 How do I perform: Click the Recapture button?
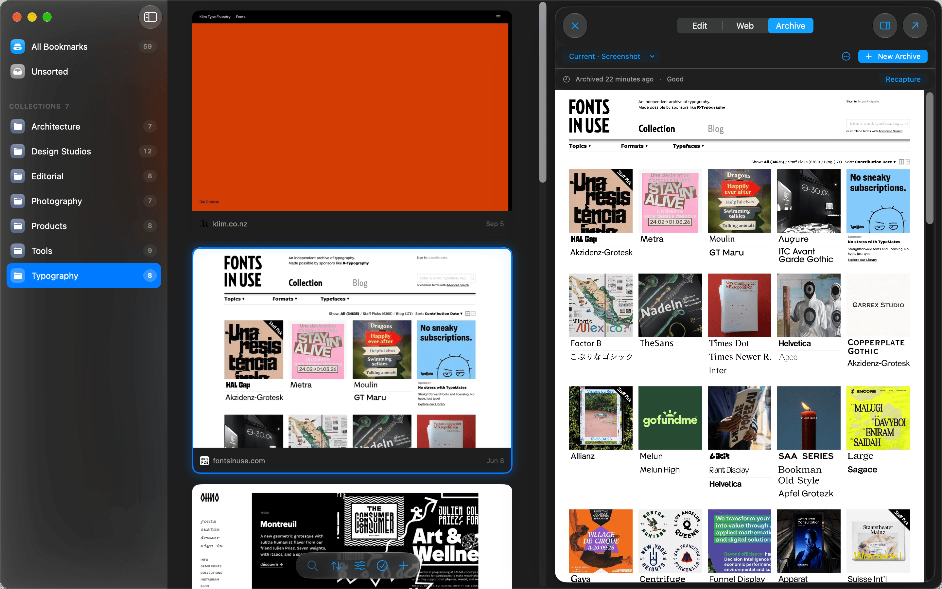tap(903, 79)
